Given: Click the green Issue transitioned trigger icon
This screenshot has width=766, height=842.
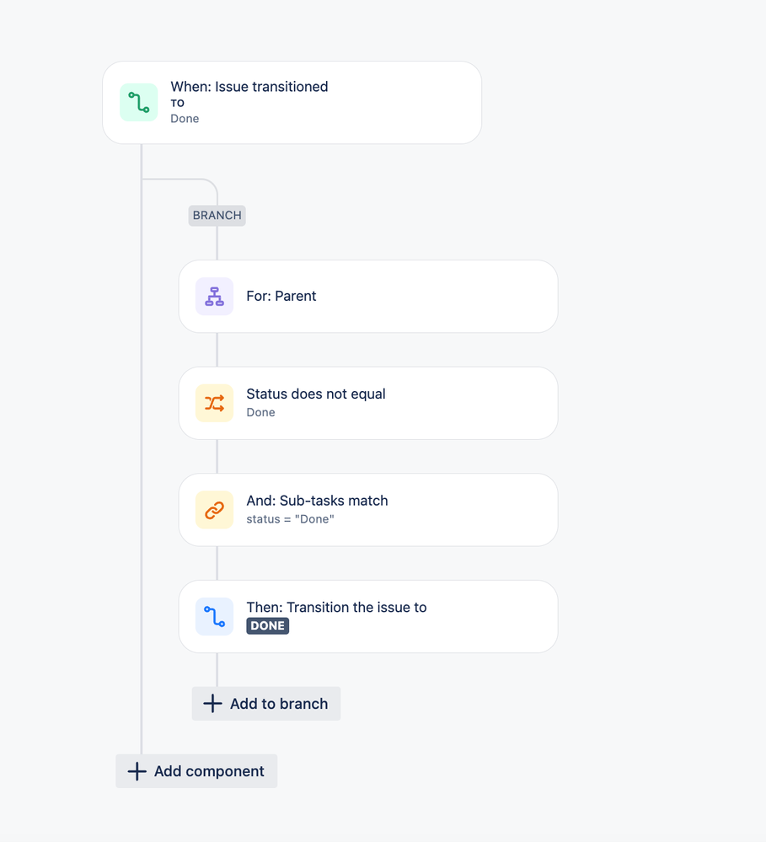Looking at the screenshot, I should [138, 101].
